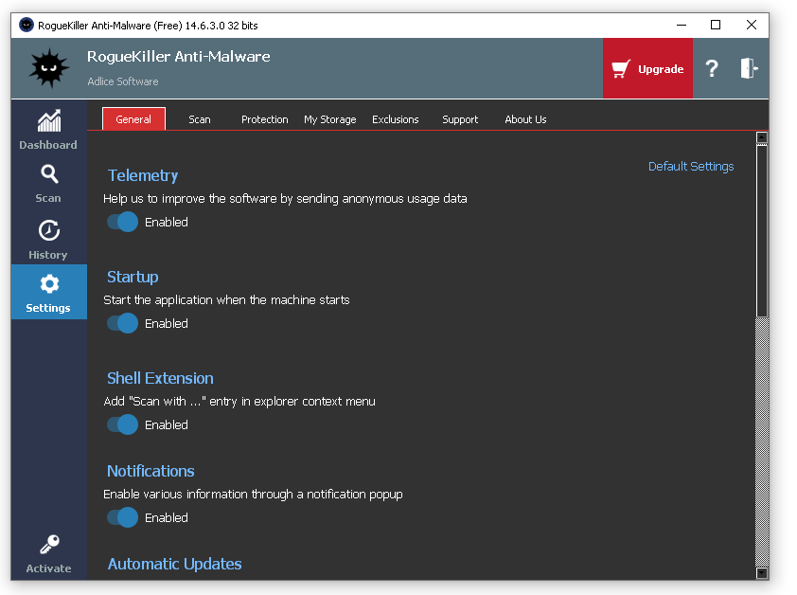Click the scrollbar up arrow
The width and height of the screenshot is (797, 595).
761,137
